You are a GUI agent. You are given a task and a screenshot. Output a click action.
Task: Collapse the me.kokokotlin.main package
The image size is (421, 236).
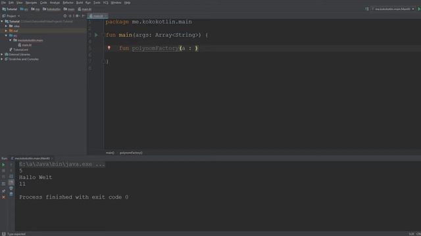coord(11,41)
